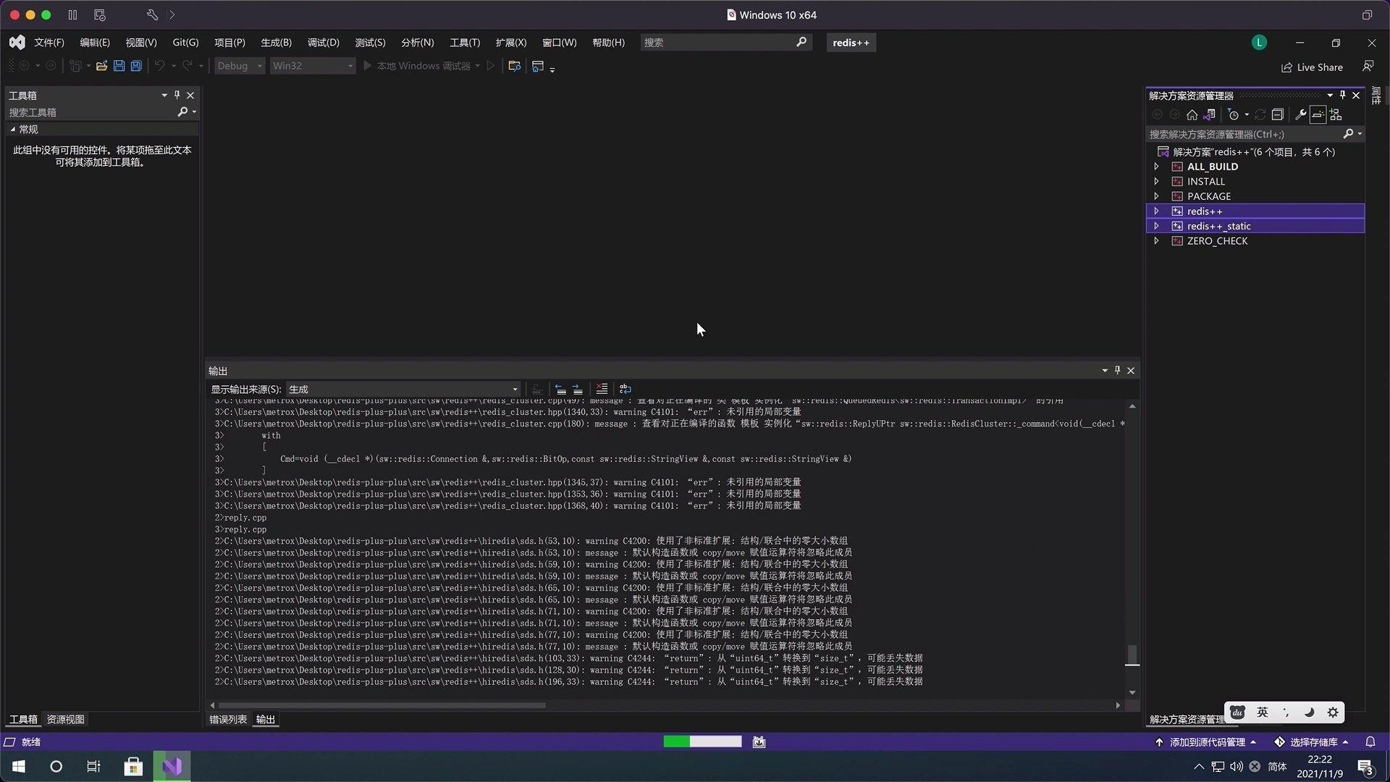
Task: Switch views icon in Solution Explorer toolbar
Action: [1210, 114]
